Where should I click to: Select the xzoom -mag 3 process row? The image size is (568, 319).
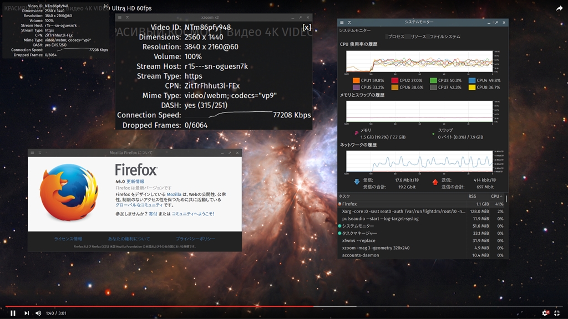pyautogui.click(x=421, y=248)
